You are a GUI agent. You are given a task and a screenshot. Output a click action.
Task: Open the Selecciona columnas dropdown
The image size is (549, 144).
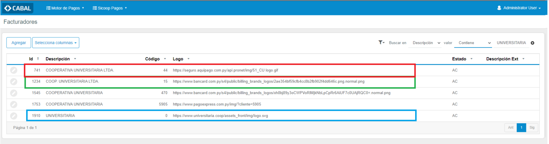(56, 43)
